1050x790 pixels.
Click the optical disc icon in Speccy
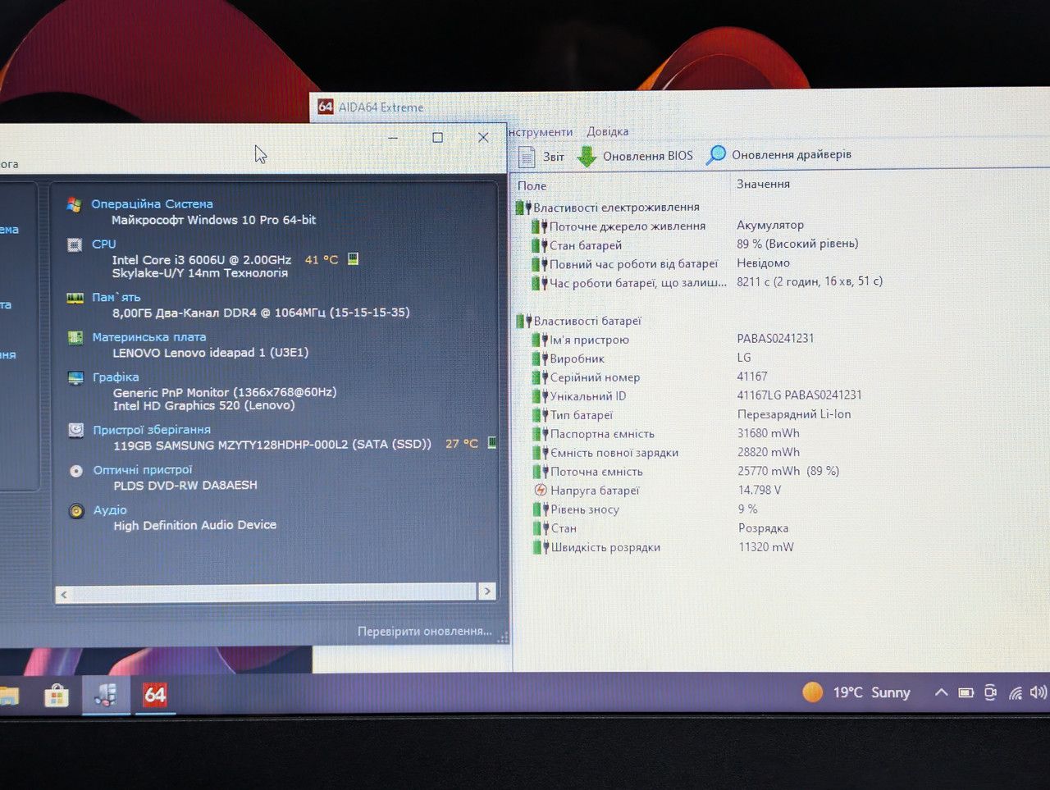76,471
